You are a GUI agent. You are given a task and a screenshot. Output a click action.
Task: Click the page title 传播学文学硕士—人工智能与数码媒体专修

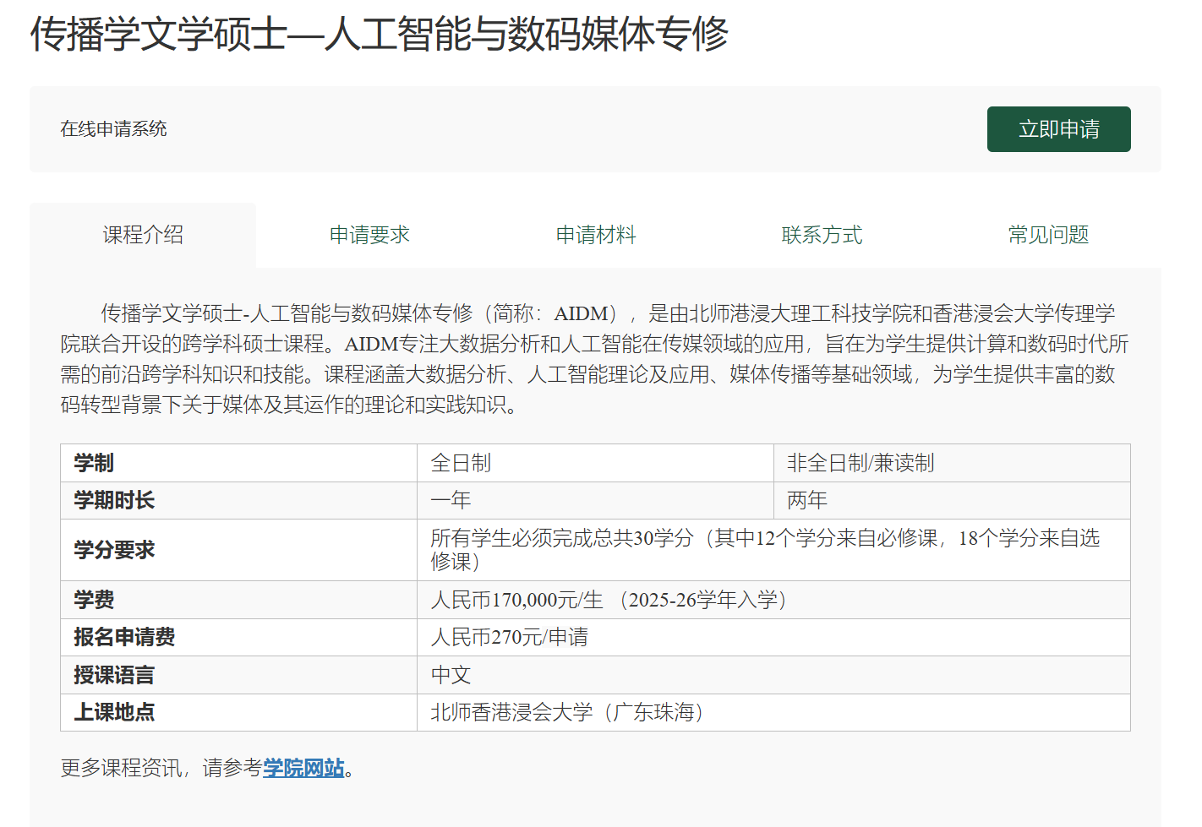point(380,35)
